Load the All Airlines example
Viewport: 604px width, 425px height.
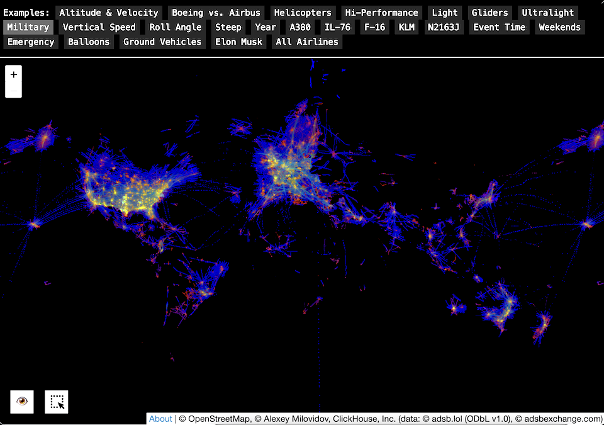point(306,42)
